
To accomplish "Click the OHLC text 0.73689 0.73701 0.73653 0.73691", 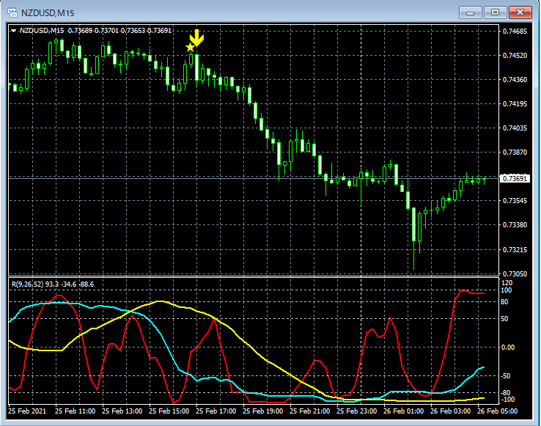I will click(119, 31).
